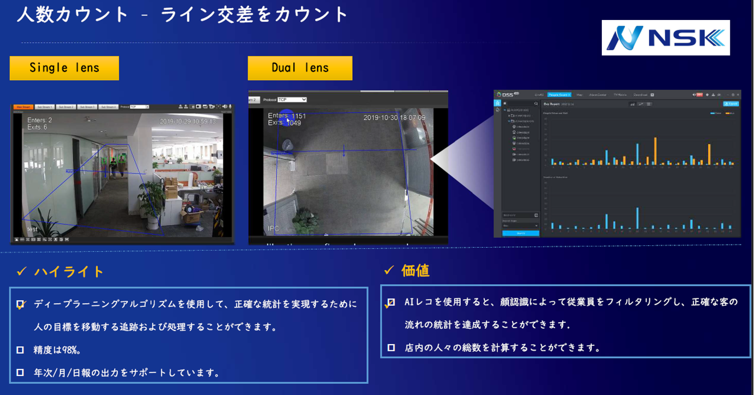
Task: Click the timestamp "2019-10-29 10:59:13"
Action: pos(188,122)
